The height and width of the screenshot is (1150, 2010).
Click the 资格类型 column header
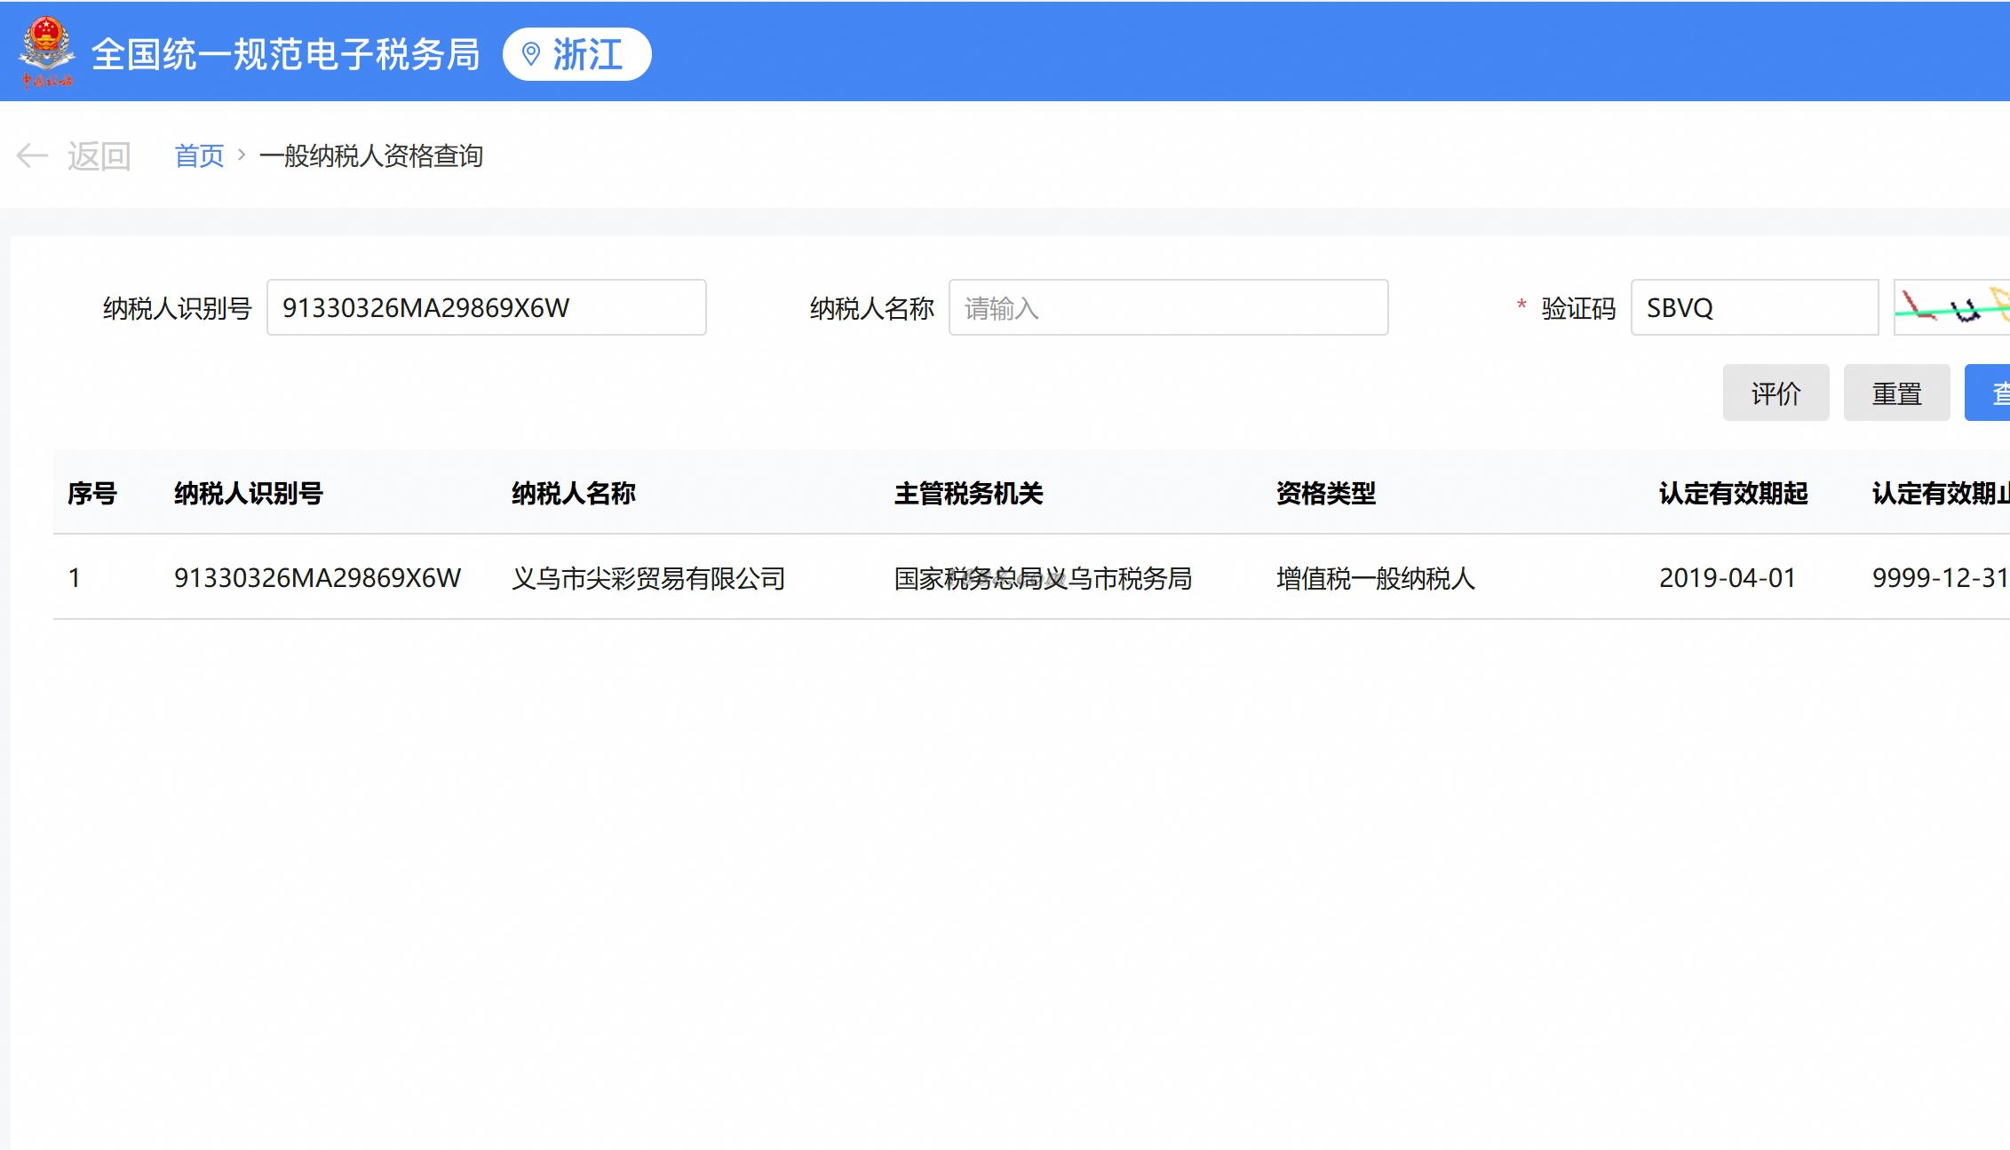[x=1325, y=493]
